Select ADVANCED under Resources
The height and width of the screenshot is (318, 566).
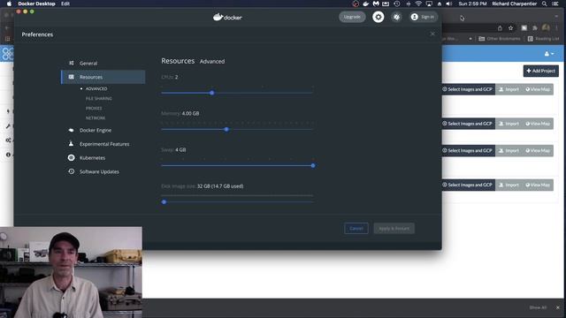(x=96, y=88)
